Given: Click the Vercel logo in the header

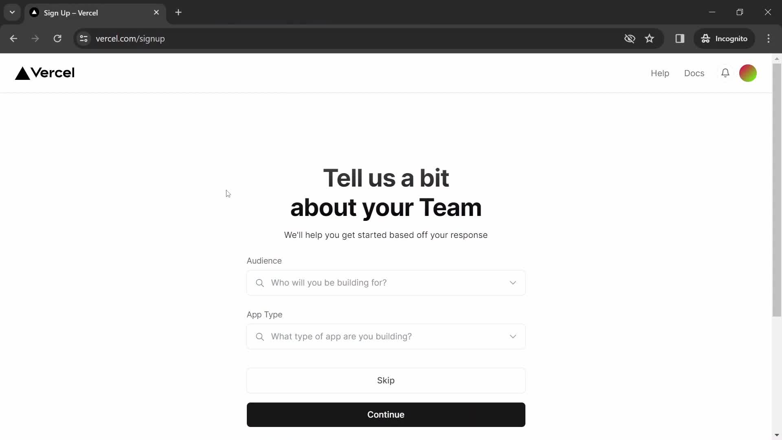Looking at the screenshot, I should click(44, 73).
